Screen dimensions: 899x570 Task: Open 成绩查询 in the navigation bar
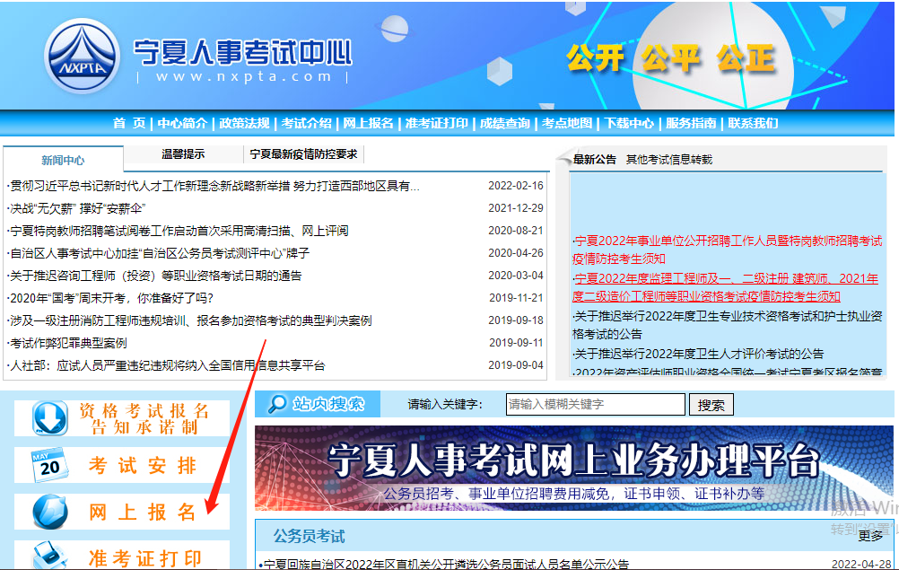[x=504, y=123]
